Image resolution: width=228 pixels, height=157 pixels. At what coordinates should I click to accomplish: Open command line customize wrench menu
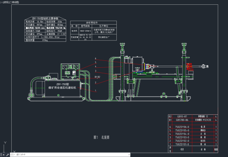(7, 155)
